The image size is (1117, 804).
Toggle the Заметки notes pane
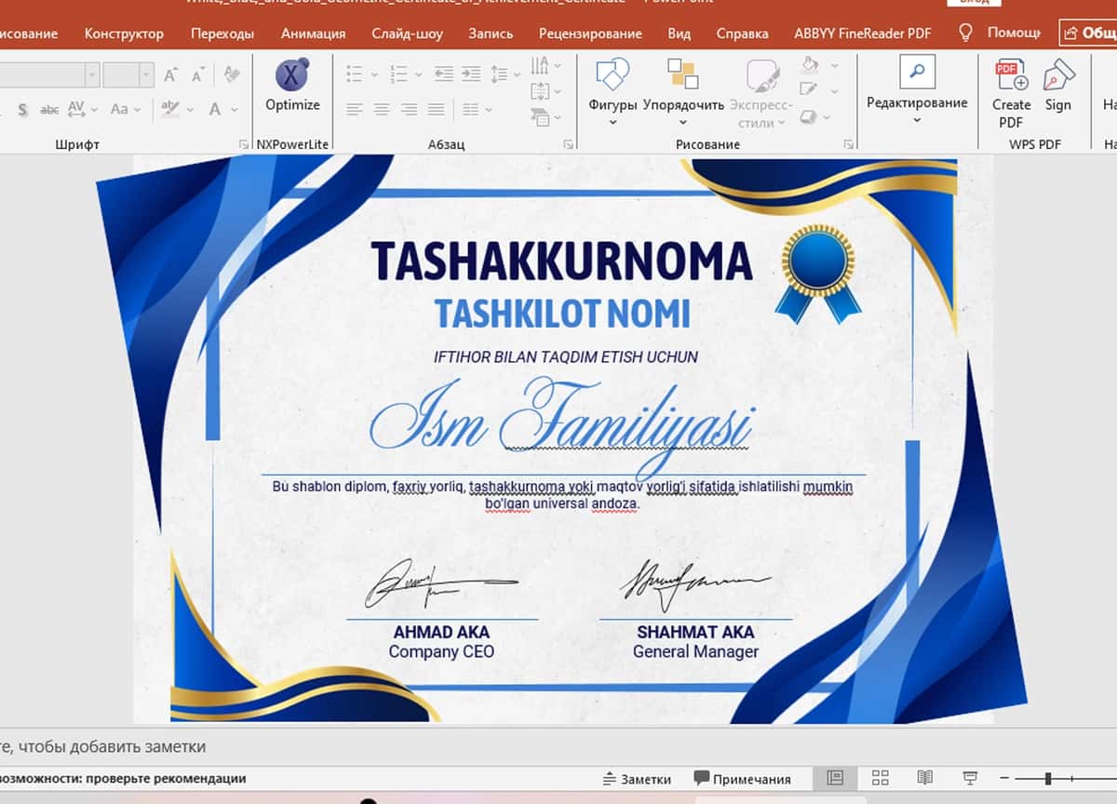[x=637, y=779]
